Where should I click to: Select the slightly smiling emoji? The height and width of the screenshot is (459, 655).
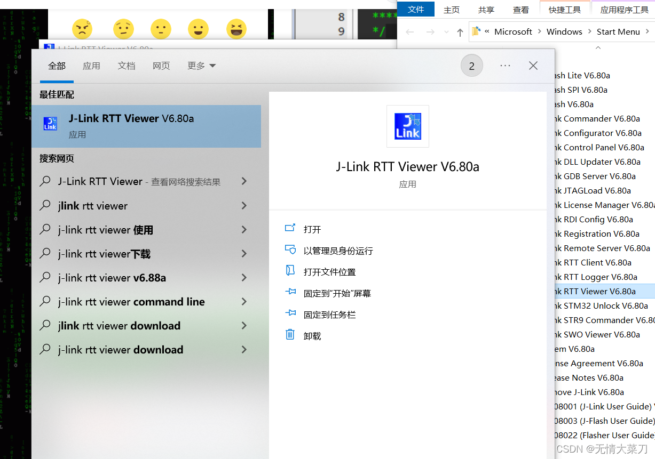click(x=198, y=28)
